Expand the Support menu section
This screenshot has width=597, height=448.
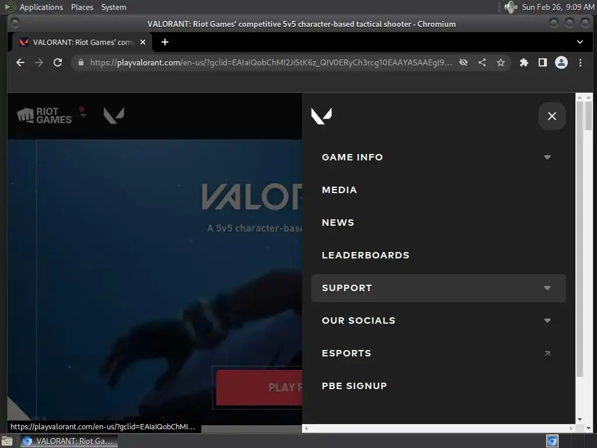pos(438,288)
